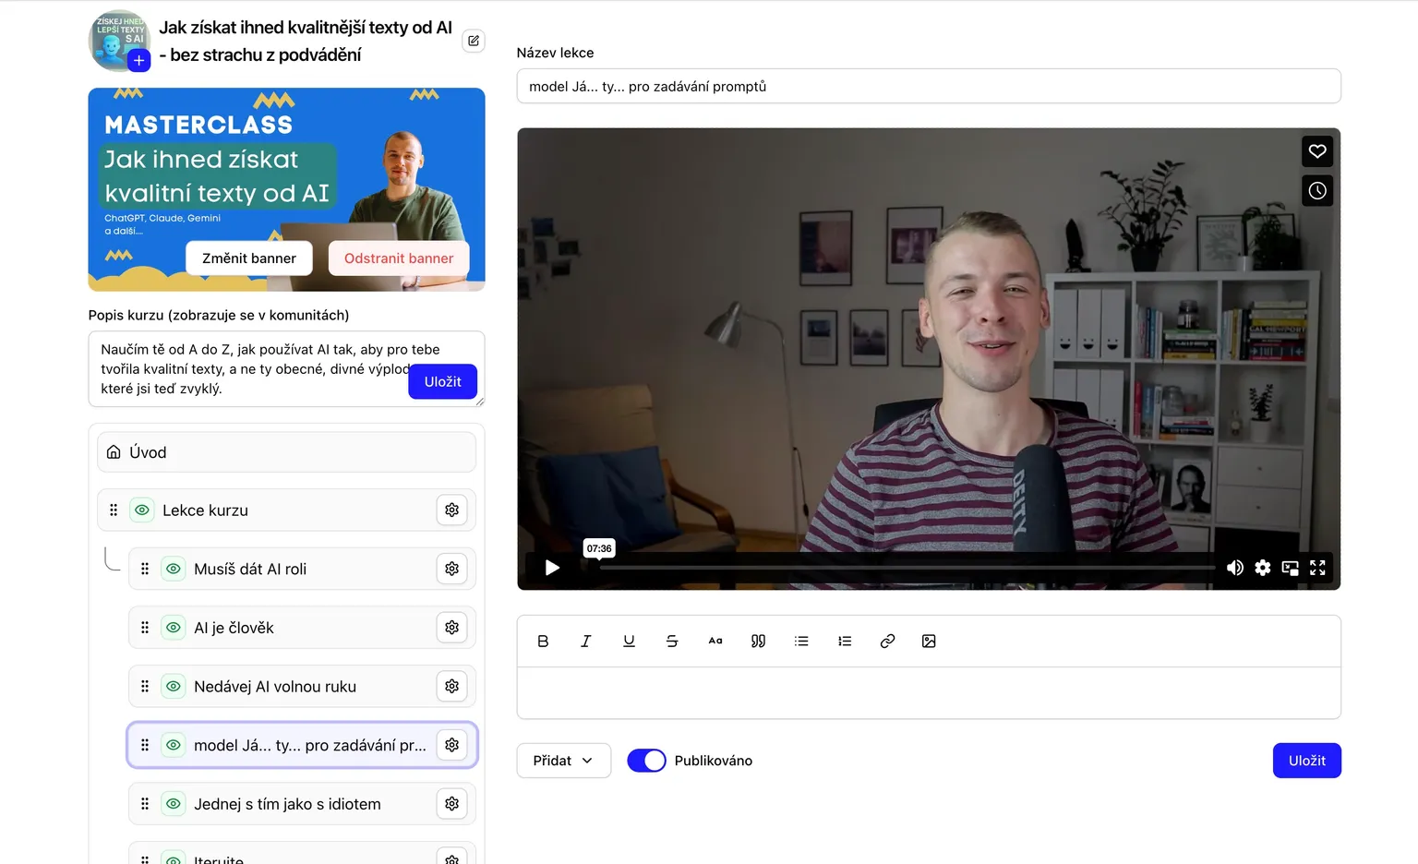This screenshot has width=1418, height=864.
Task: Edit the course title with the pencil icon
Action: 474,41
